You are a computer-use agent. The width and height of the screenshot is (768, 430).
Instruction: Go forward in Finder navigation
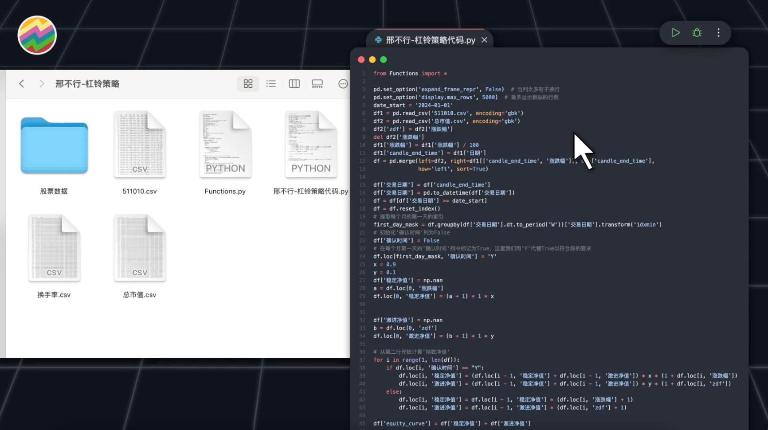click(42, 83)
